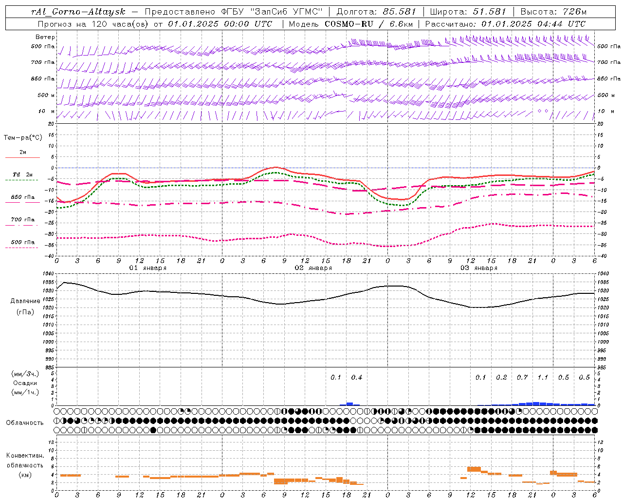Screen dimensions: 623x499
Task: Click the (мм/1ч.) precipitation unit label
Action: (x=25, y=392)
